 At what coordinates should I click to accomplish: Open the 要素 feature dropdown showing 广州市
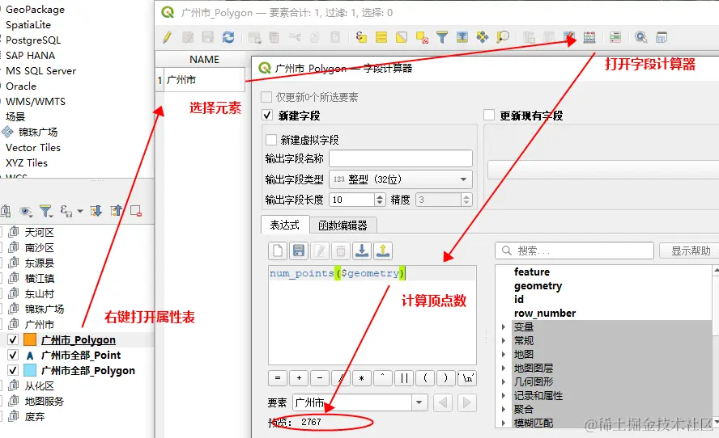360,402
